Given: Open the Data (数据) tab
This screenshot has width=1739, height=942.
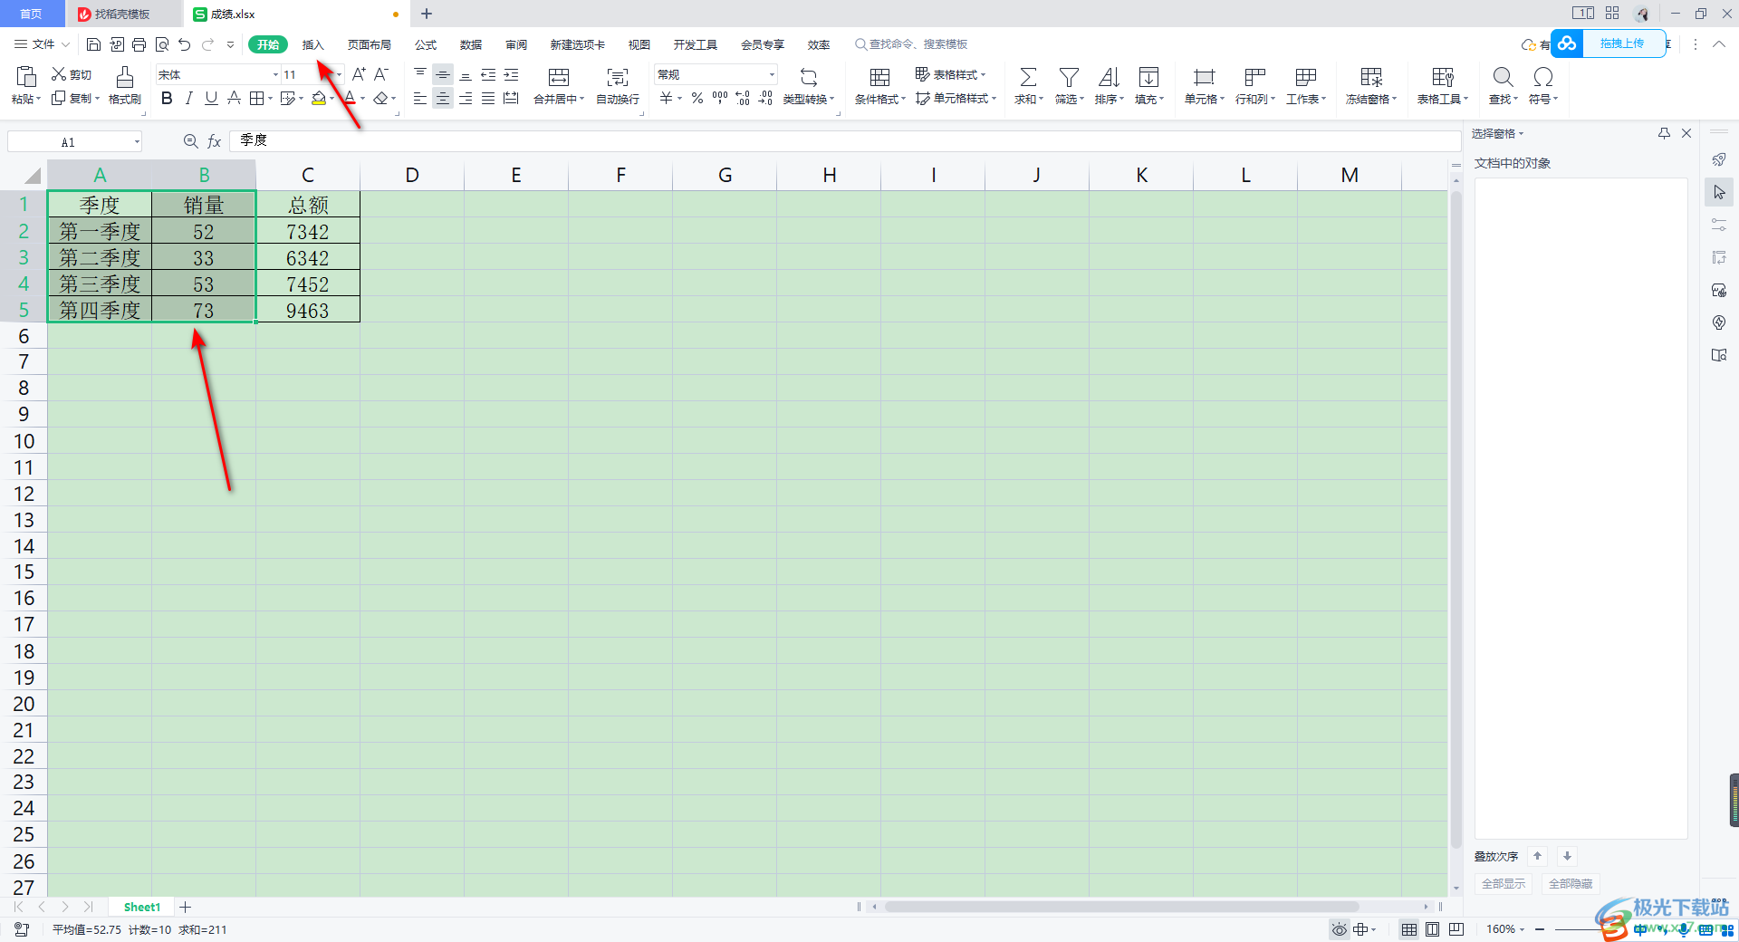Looking at the screenshot, I should [471, 44].
